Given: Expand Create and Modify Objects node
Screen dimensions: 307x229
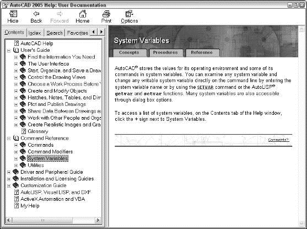Looking at the screenshot, I should (x=16, y=91).
